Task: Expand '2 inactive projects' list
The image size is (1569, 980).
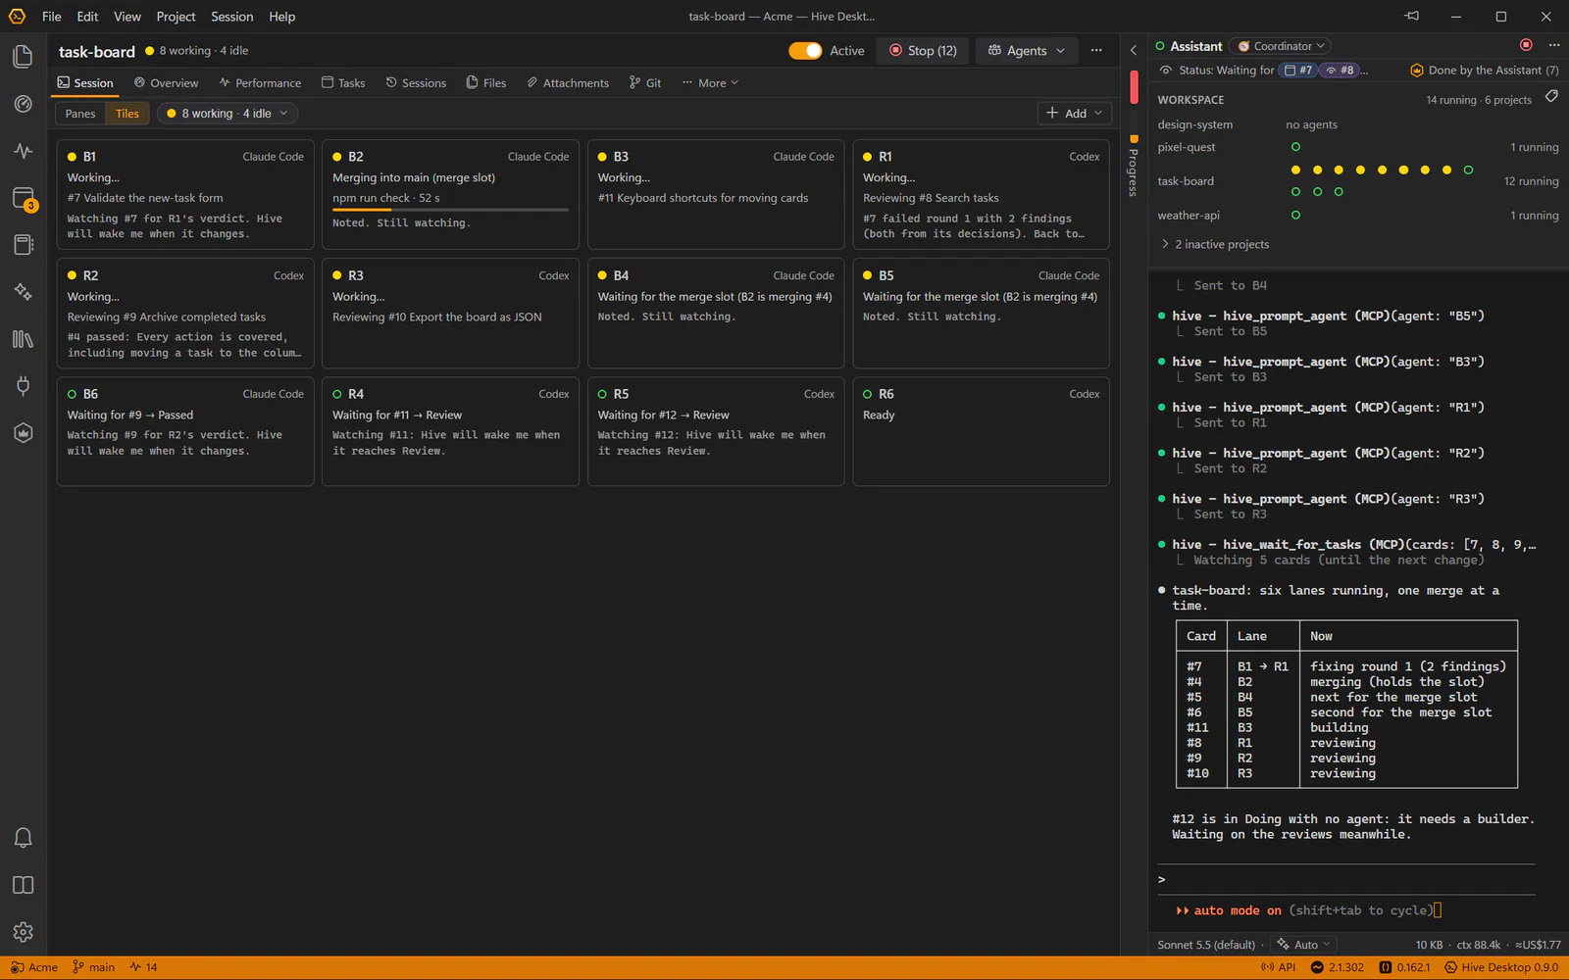Action: [x=1215, y=244]
